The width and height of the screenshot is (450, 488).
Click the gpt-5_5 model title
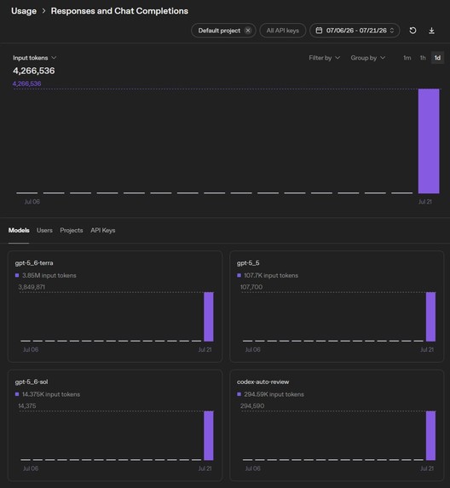coord(248,263)
